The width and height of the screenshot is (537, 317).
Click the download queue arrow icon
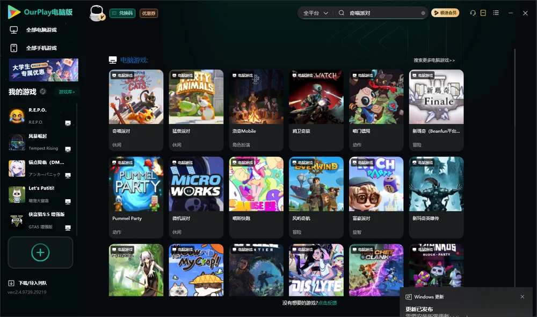11,283
